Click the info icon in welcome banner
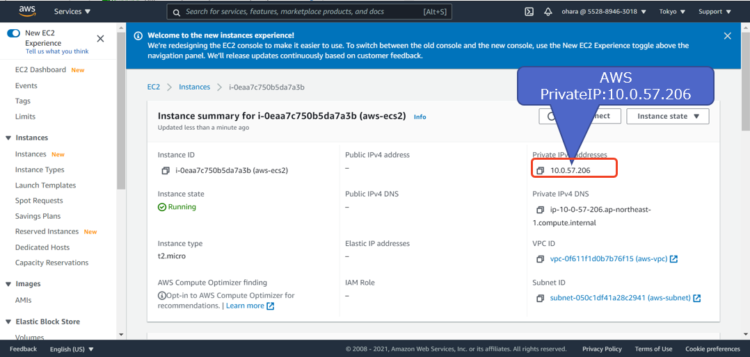 pyautogui.click(x=138, y=36)
